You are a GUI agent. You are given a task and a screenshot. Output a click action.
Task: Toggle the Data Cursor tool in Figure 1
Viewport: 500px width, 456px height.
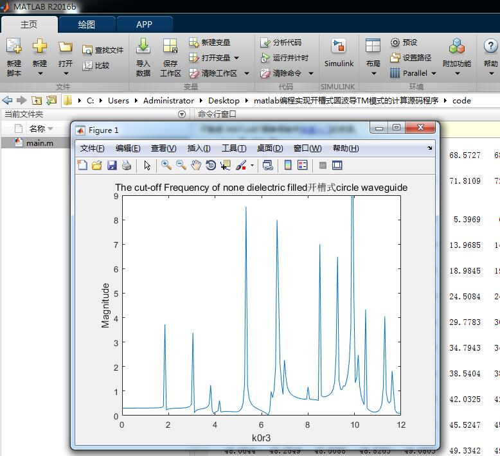(x=226, y=165)
